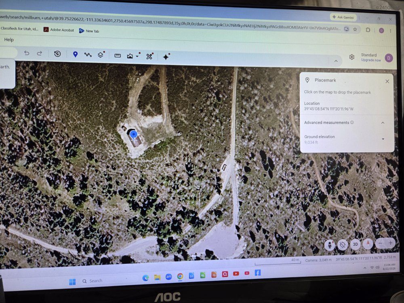Select the location coordinates 39°45'08.54"N text
This screenshot has height=303, width=404.
pyautogui.click(x=329, y=109)
